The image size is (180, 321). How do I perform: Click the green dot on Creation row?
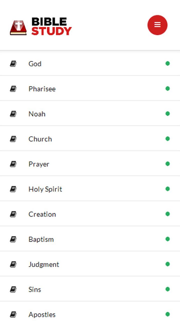point(168,214)
